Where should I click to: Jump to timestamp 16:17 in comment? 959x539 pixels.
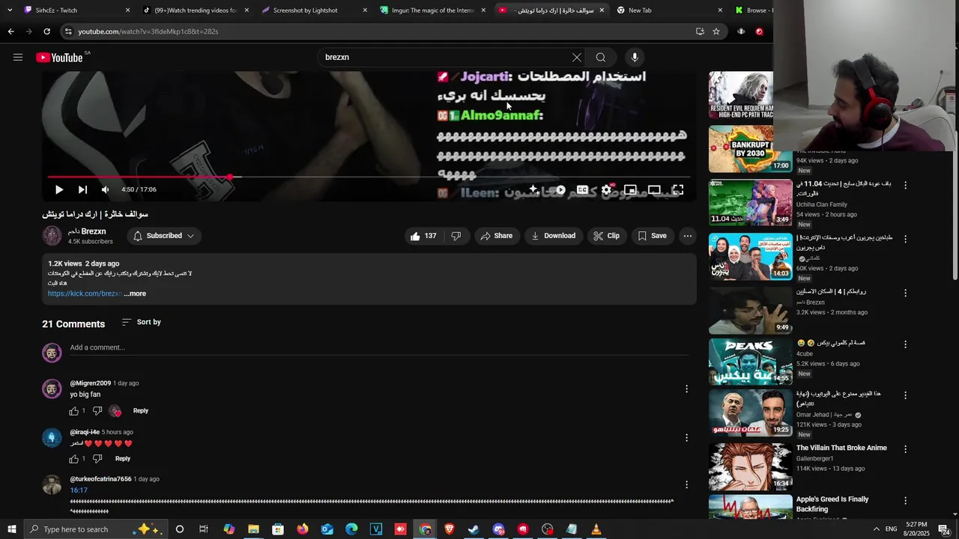click(79, 490)
